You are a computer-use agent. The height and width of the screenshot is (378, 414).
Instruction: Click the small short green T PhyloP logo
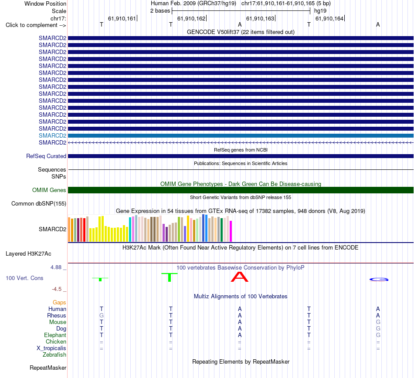tap(100, 279)
